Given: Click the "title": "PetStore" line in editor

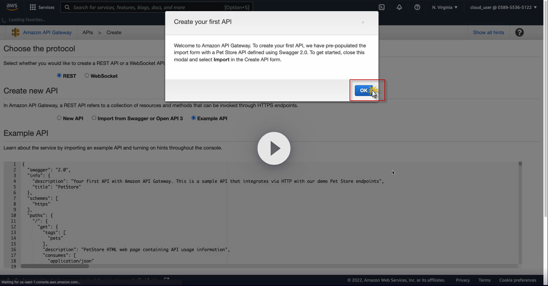Looking at the screenshot, I should tap(57, 187).
